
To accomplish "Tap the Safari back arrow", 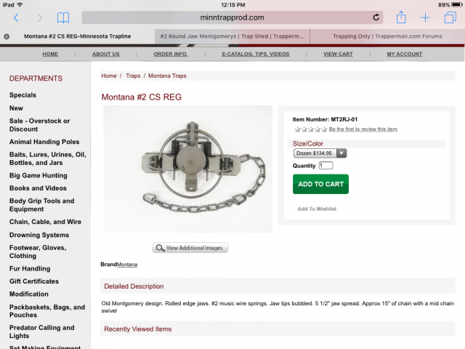I will pos(16,17).
